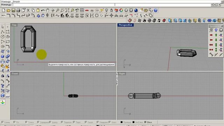Viewport: 224px width, 126px height.
Task: Print using the printer icon
Action: [18, 10]
